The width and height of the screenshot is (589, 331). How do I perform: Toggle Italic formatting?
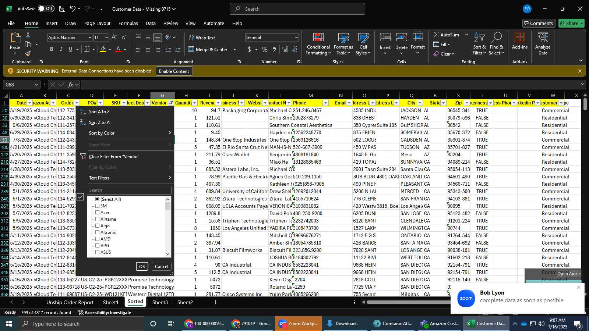click(x=61, y=49)
